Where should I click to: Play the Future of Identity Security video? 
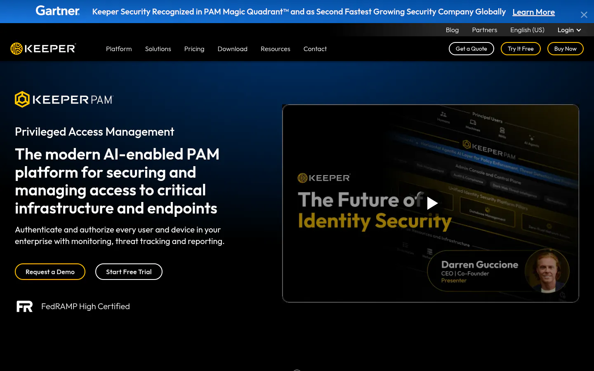click(x=431, y=203)
